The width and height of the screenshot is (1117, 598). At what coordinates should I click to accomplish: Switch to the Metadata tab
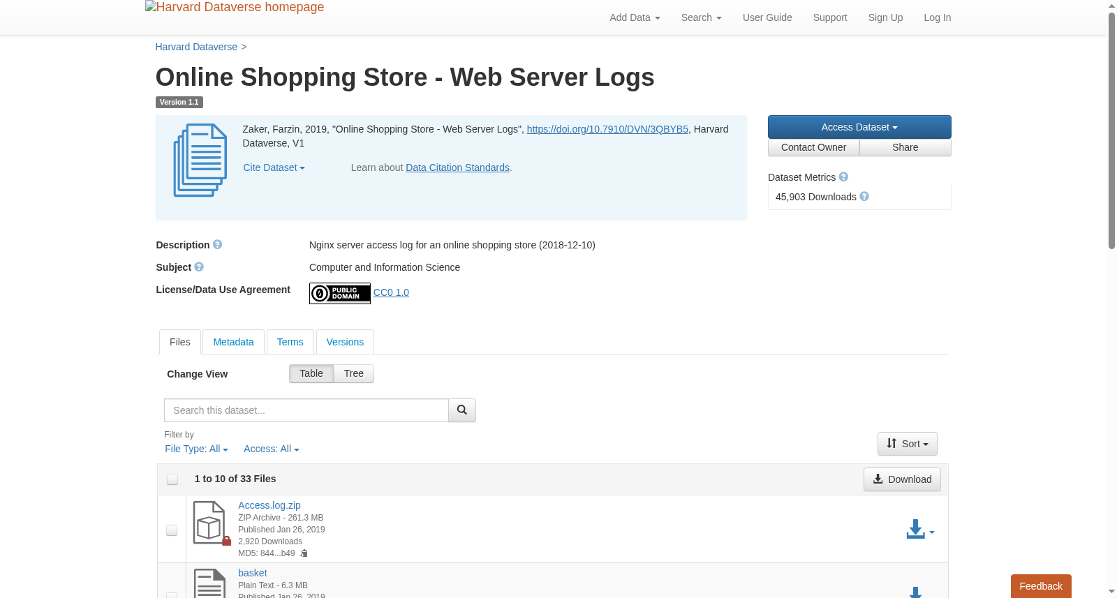pos(233,342)
